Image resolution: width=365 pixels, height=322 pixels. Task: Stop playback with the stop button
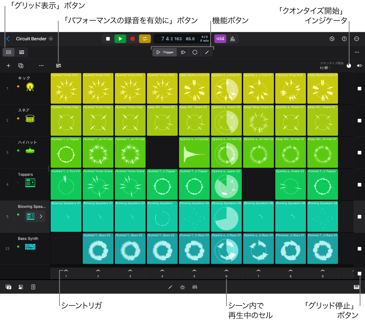coord(108,39)
